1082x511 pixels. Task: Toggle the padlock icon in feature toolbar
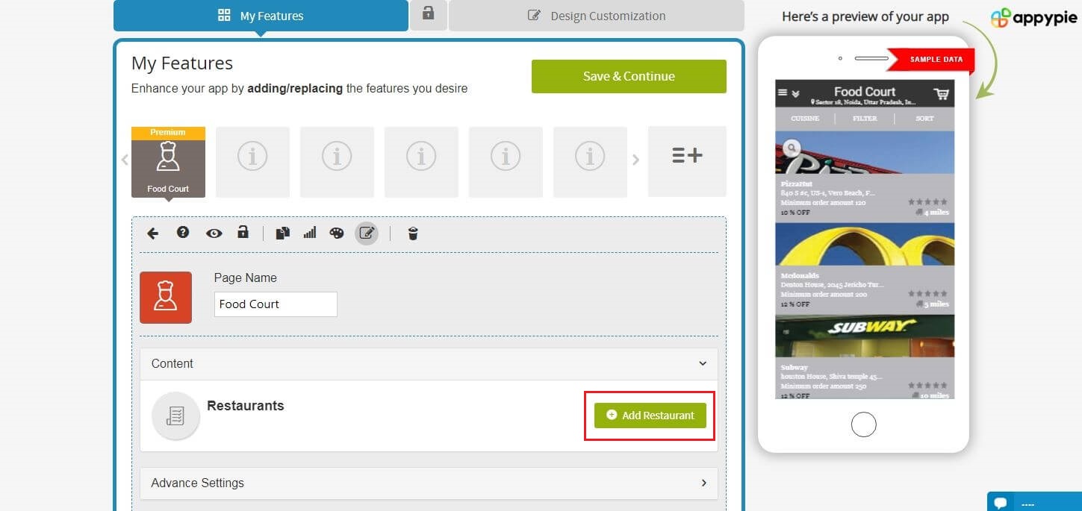pos(243,232)
